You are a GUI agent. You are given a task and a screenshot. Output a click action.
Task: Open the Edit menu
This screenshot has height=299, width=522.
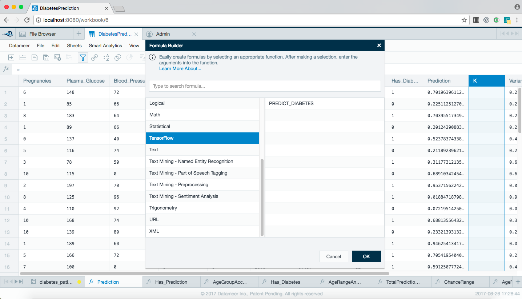pos(56,45)
